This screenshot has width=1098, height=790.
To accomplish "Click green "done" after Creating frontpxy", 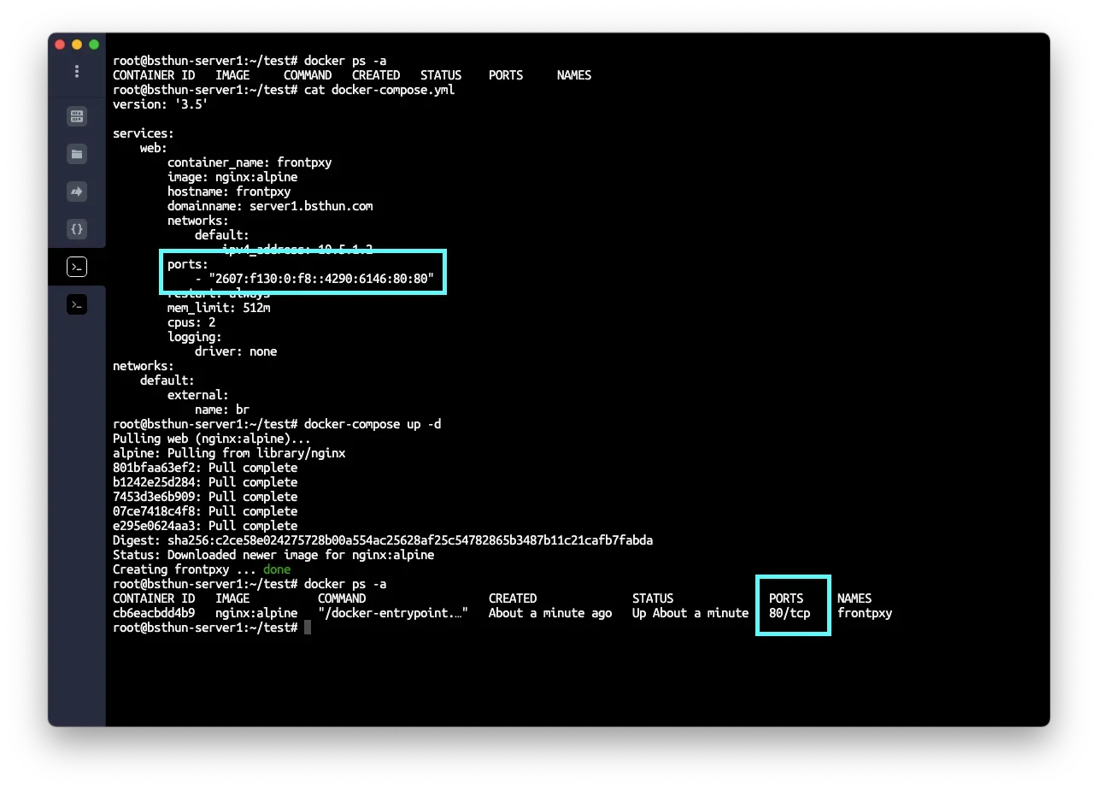I will pyautogui.click(x=277, y=569).
